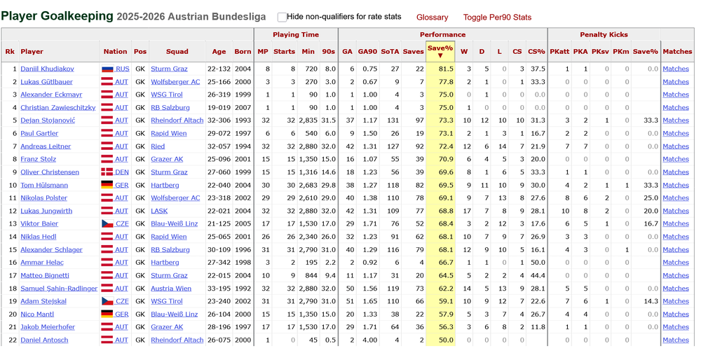Open Matches link for Adam Stejskal
This screenshot has width=701, height=353.
(x=676, y=301)
